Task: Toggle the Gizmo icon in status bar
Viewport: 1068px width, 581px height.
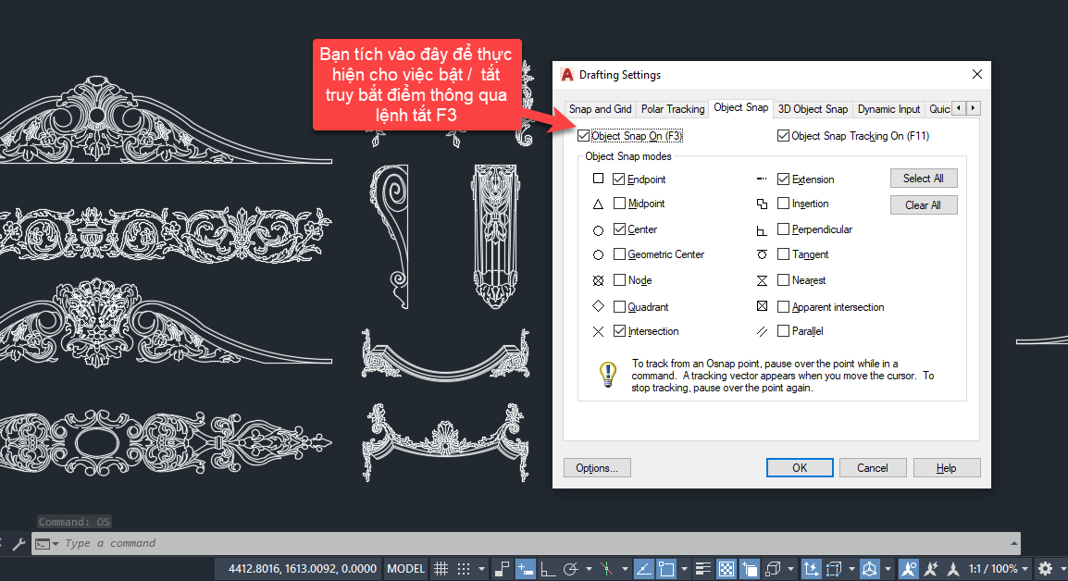Action: 870,569
